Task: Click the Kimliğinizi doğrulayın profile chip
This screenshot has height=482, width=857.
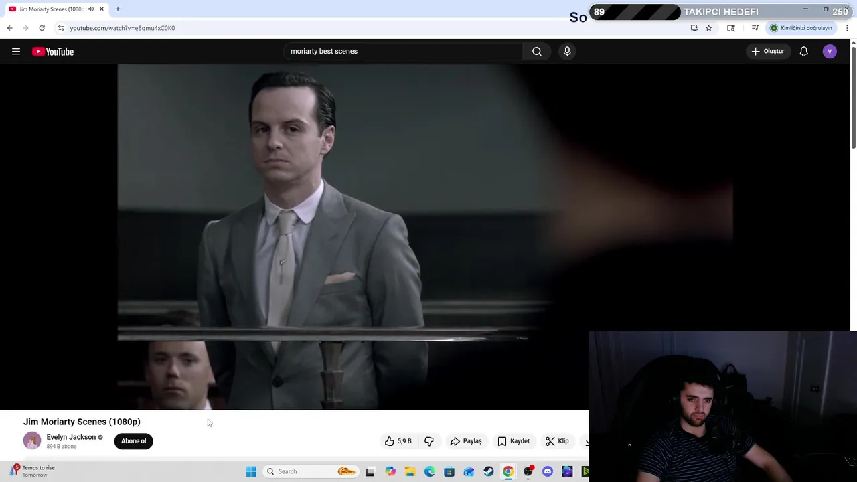Action: tap(801, 28)
